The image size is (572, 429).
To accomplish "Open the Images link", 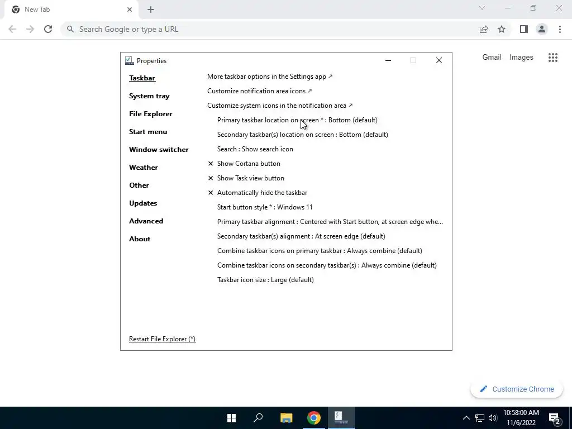I will pyautogui.click(x=521, y=58).
